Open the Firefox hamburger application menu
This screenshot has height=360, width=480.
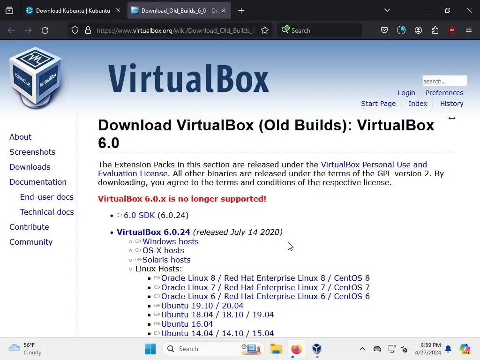click(468, 30)
